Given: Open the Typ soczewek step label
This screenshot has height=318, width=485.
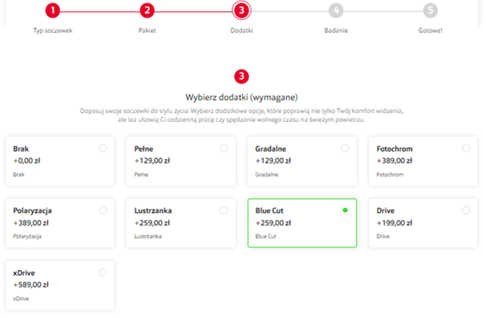Looking at the screenshot, I should point(52,30).
